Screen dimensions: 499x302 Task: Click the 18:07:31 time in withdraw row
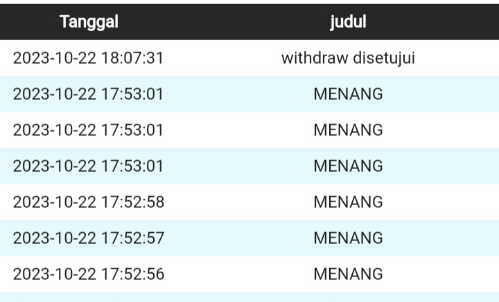coord(132,58)
